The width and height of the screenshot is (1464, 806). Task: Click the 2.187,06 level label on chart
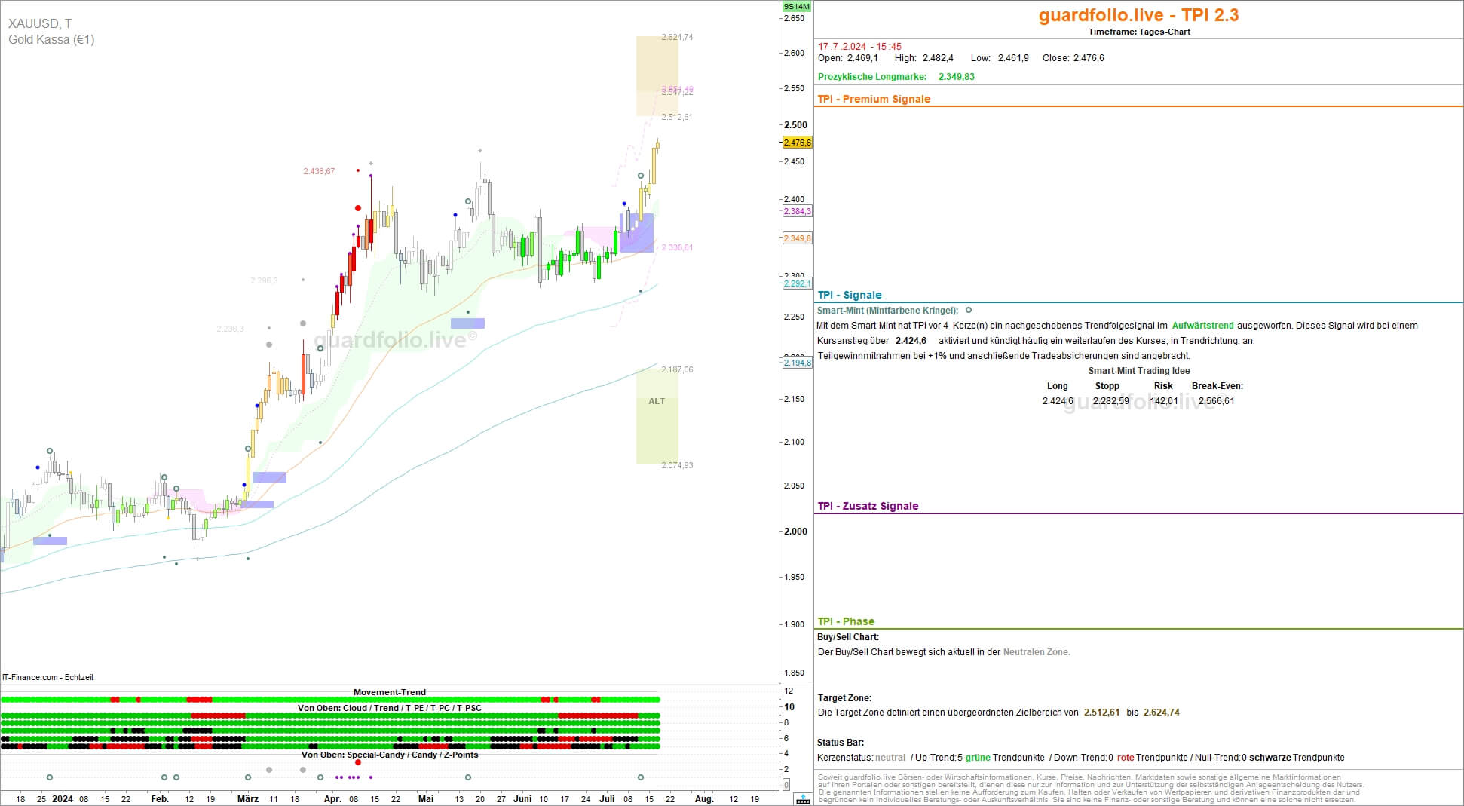(x=677, y=369)
